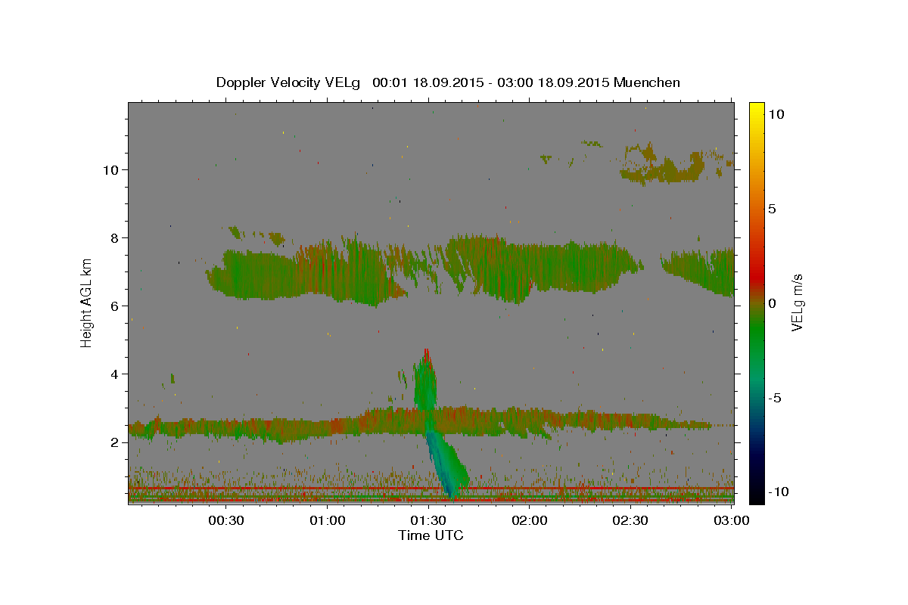Click the colorbar value -5
This screenshot has height=605, width=908.
click(774, 398)
